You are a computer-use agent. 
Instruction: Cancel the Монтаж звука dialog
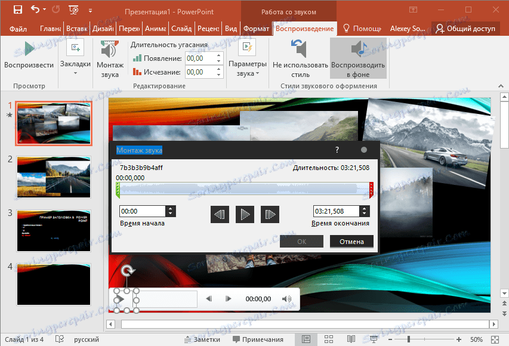(352, 241)
